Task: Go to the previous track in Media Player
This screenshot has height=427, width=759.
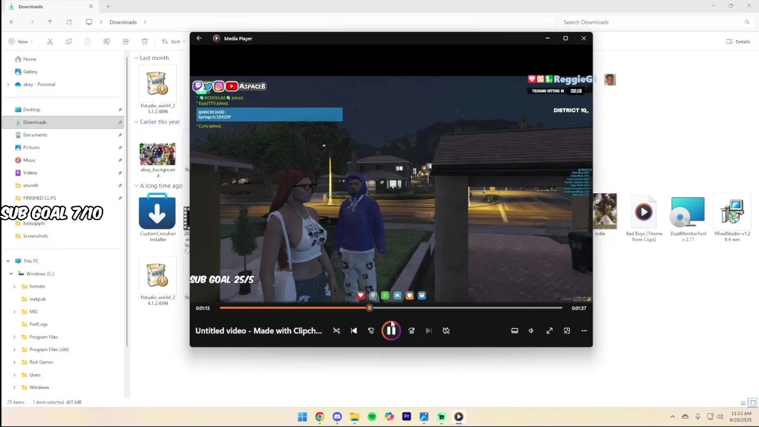Action: coord(354,331)
